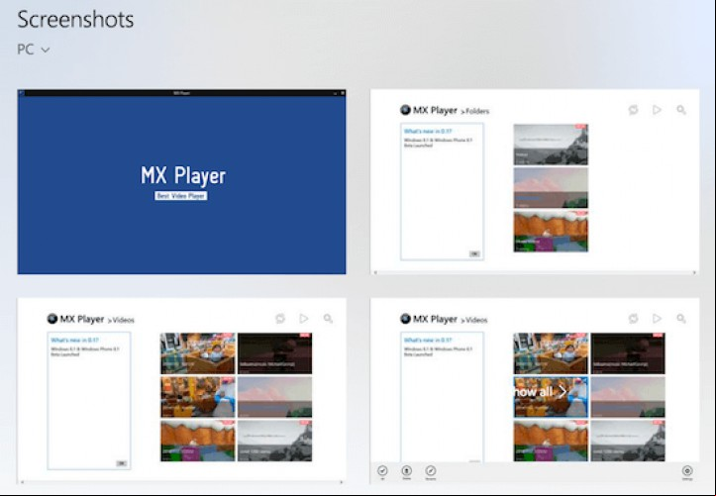716x496 pixels.
Task: Open orange snowy video in screenshot lacking app bar
Action: [x=198, y=441]
